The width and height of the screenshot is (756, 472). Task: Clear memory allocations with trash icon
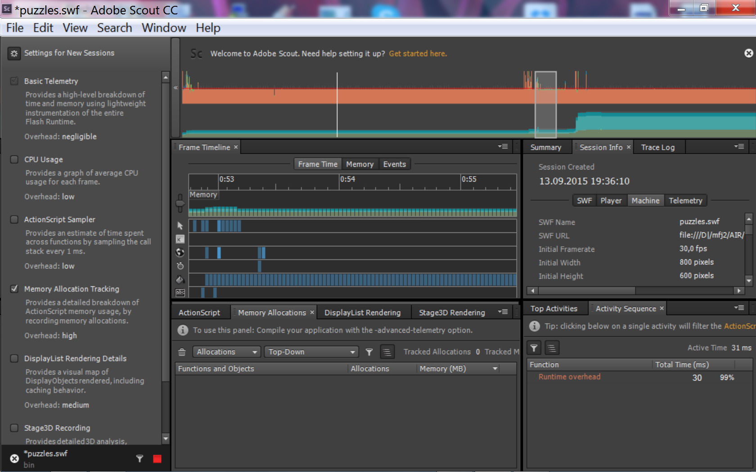[182, 352]
